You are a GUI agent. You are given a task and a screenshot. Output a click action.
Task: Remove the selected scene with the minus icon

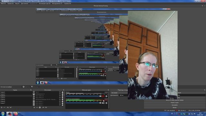click(4, 107)
